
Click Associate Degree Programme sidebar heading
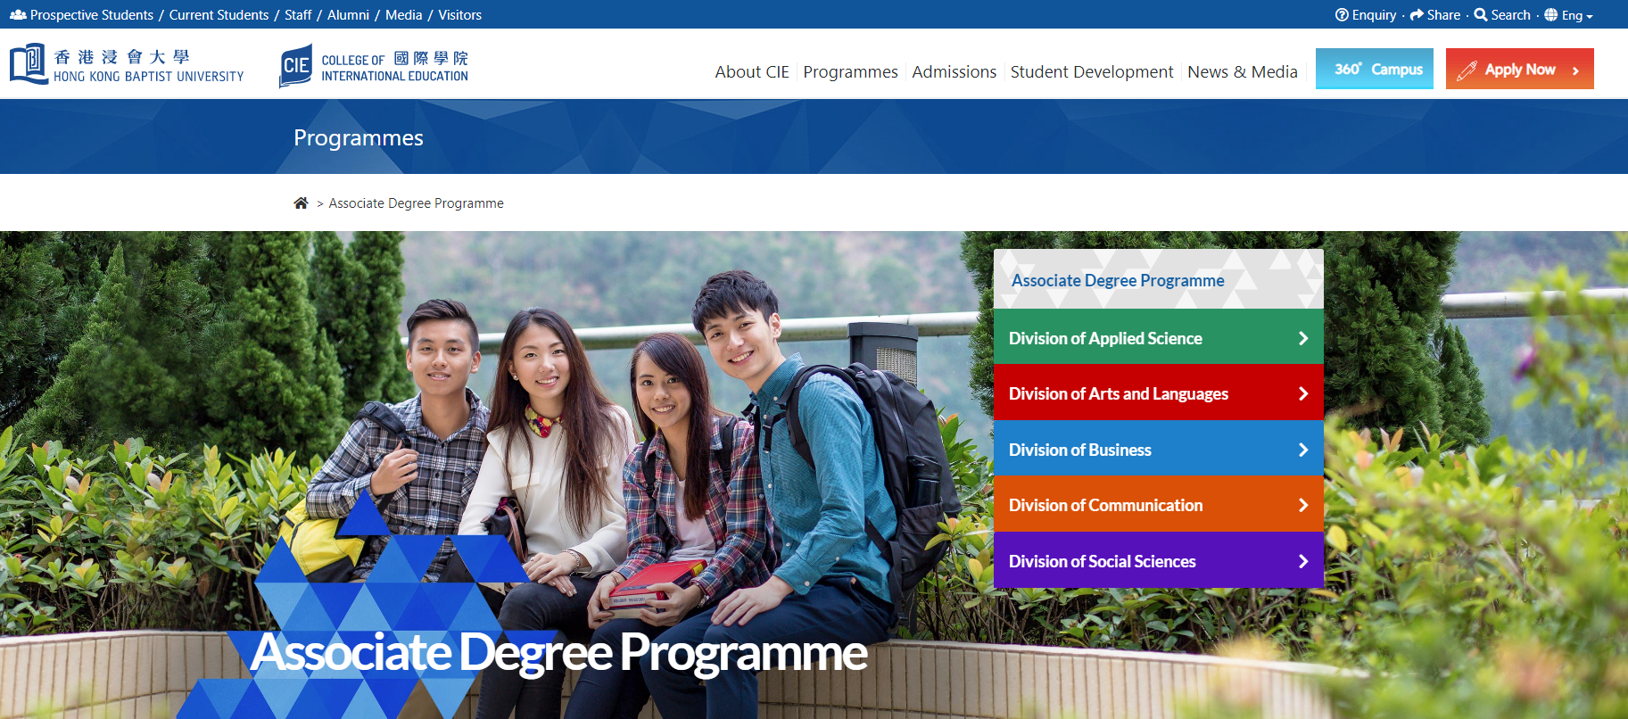(1118, 280)
